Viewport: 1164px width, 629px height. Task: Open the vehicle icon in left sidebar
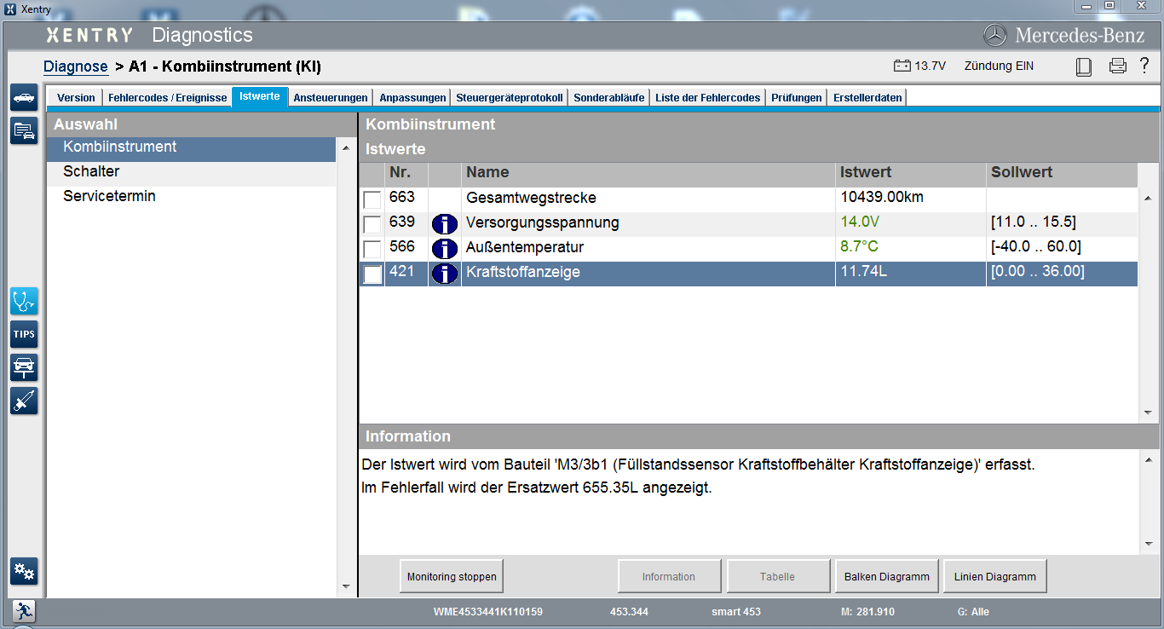[x=24, y=97]
